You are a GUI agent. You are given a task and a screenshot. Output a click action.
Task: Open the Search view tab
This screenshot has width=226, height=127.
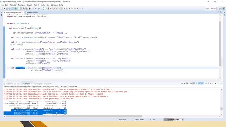click(x=48, y=84)
